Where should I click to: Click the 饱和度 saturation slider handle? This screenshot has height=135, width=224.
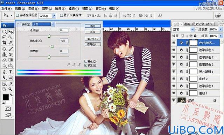tap(52, 46)
